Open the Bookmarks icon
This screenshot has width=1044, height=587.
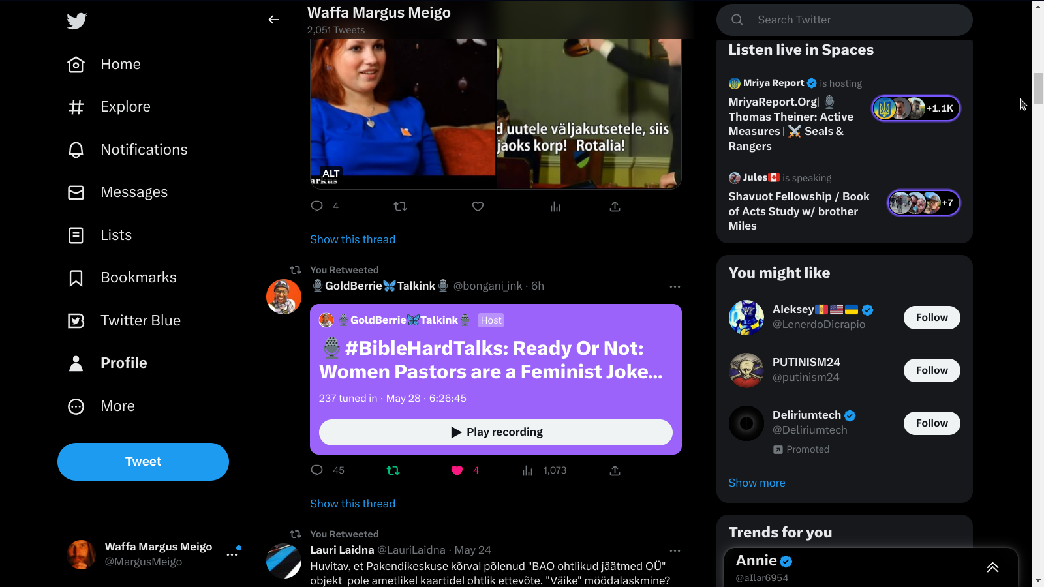pos(76,278)
